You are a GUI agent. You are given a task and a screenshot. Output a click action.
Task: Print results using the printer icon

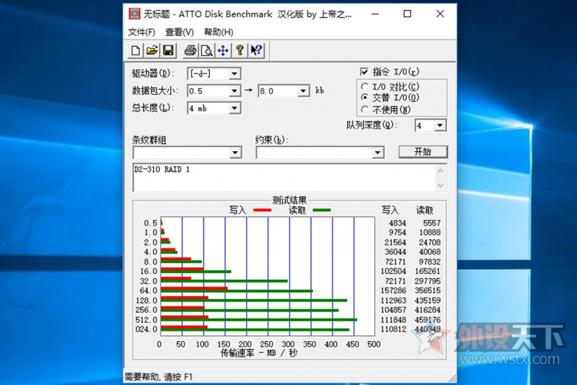point(190,50)
